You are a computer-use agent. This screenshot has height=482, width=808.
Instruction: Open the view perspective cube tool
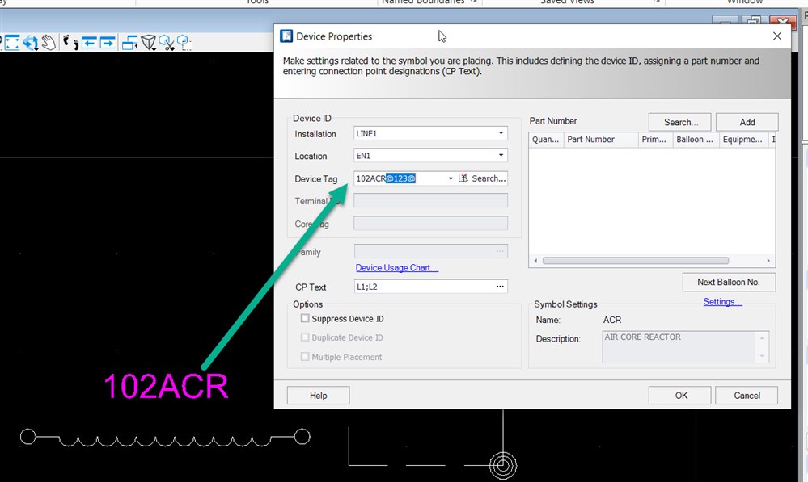click(148, 43)
